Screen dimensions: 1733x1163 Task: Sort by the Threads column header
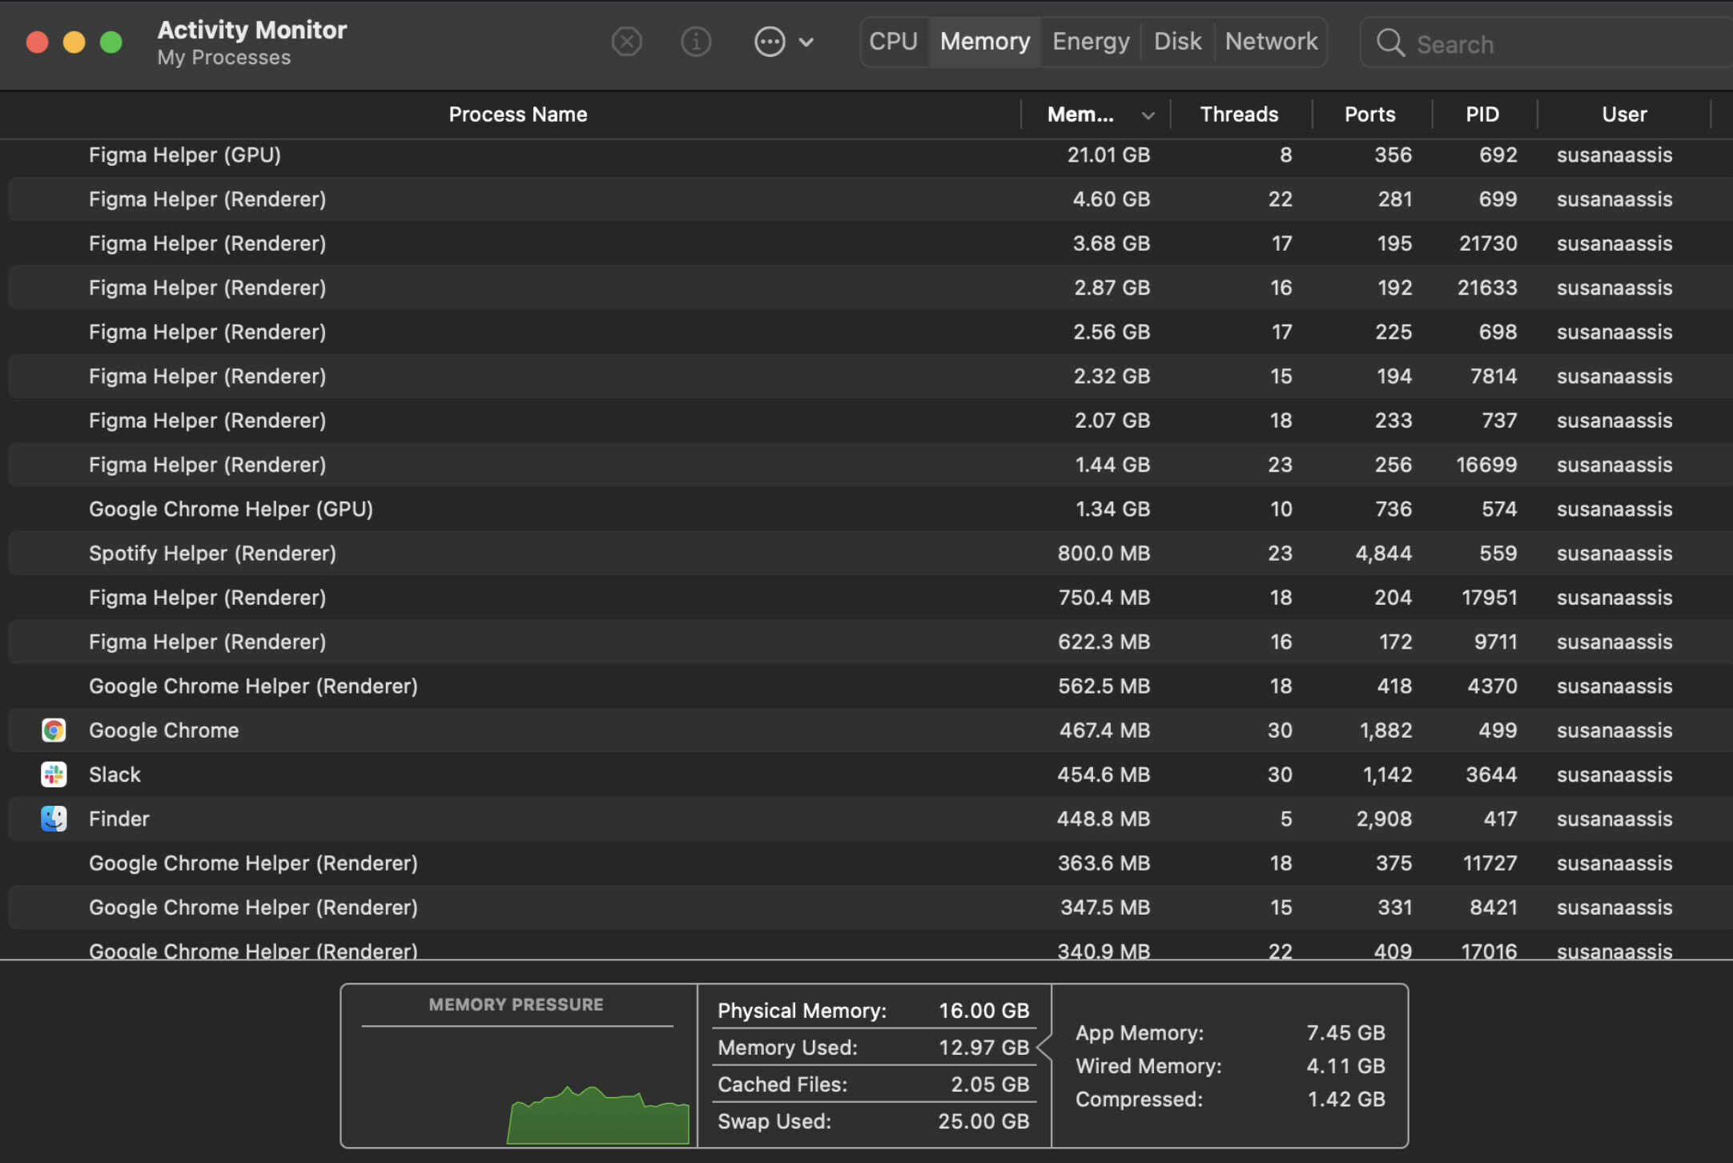[1239, 115]
